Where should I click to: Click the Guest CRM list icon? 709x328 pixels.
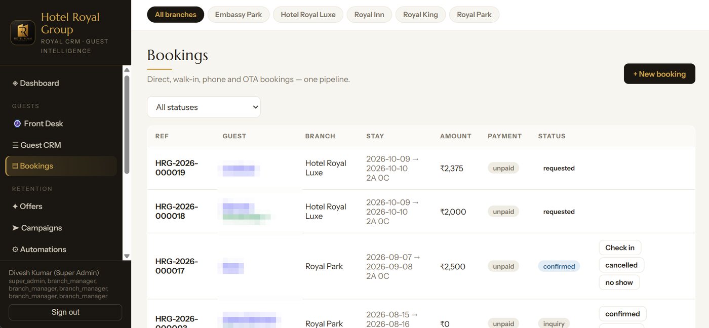(15, 145)
